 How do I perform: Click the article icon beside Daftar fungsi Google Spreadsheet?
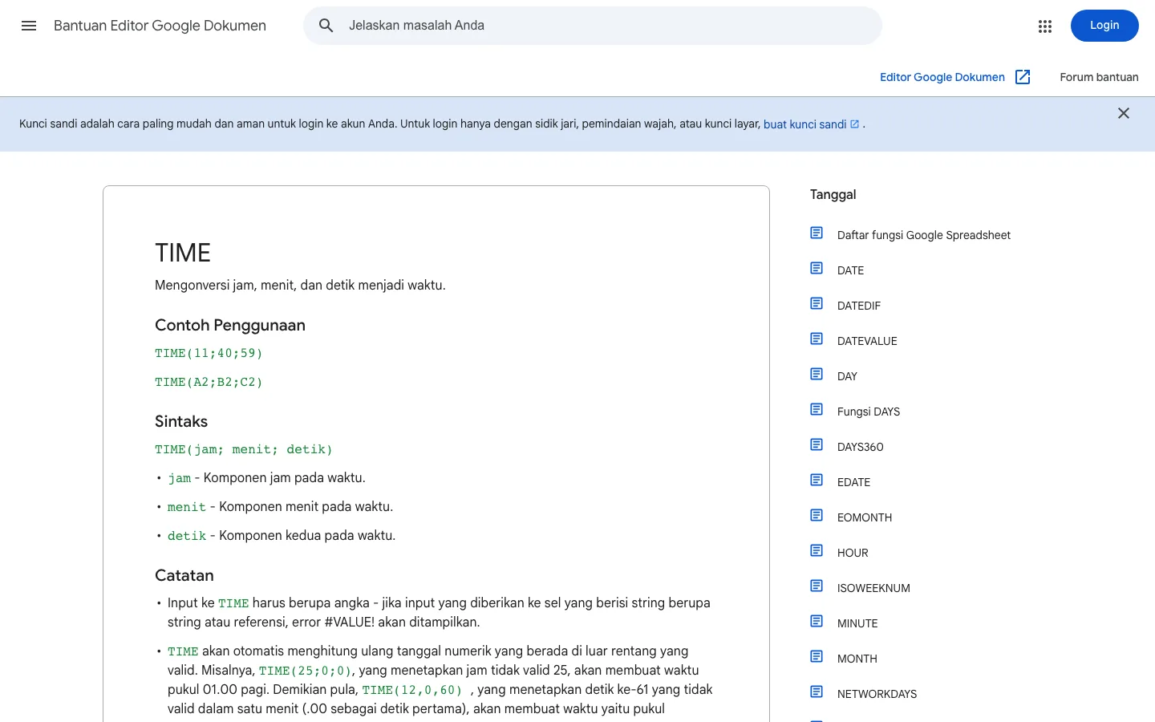coord(817,233)
